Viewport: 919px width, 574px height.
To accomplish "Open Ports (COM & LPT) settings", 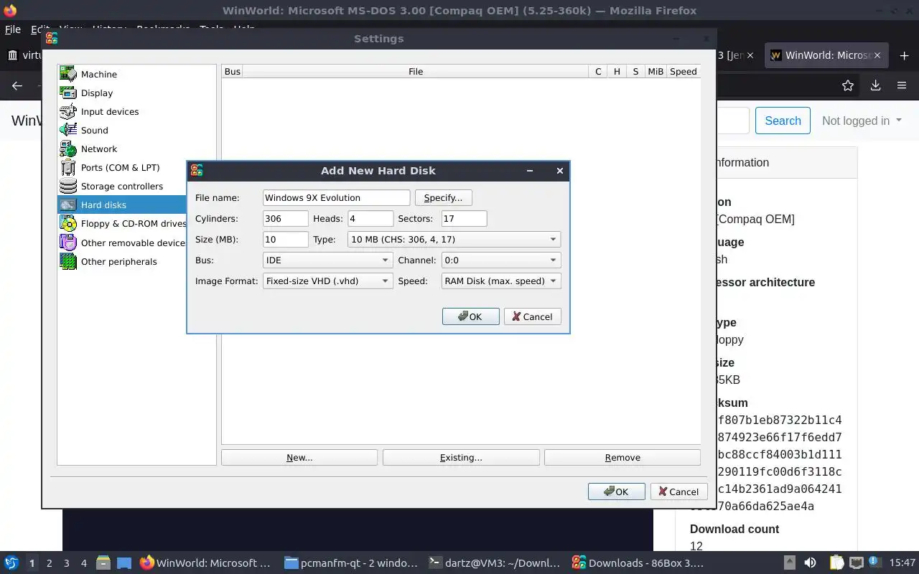I will pyautogui.click(x=136, y=167).
